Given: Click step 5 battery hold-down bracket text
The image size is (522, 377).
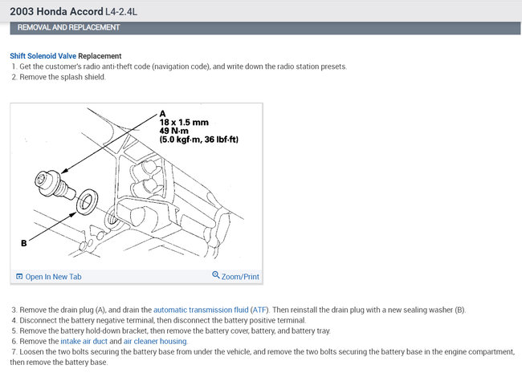Looking at the screenshot, I should tap(171, 330).
